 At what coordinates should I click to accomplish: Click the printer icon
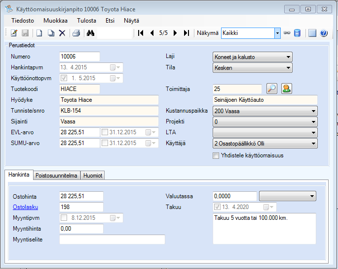[76, 33]
